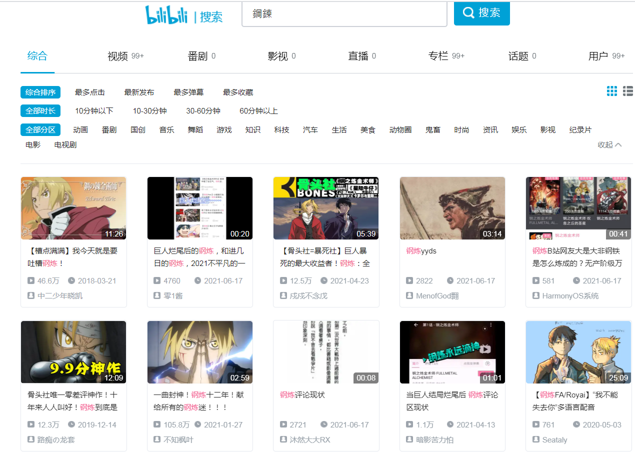Open the 25:09 Royai illustration thumbnail
Image resolution: width=635 pixels, height=452 pixels.
[x=578, y=352]
